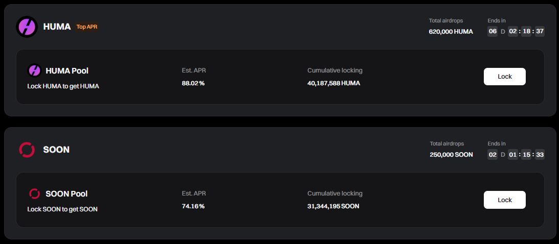Click HUMA countdown days box showing 06
559x244 pixels.
[493, 32]
